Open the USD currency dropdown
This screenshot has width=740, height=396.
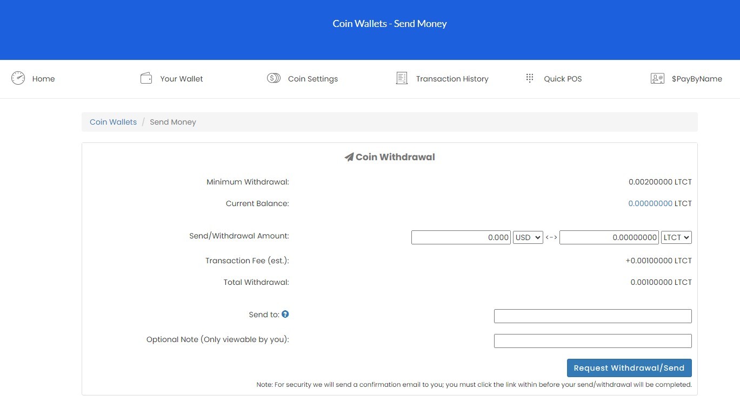point(528,237)
